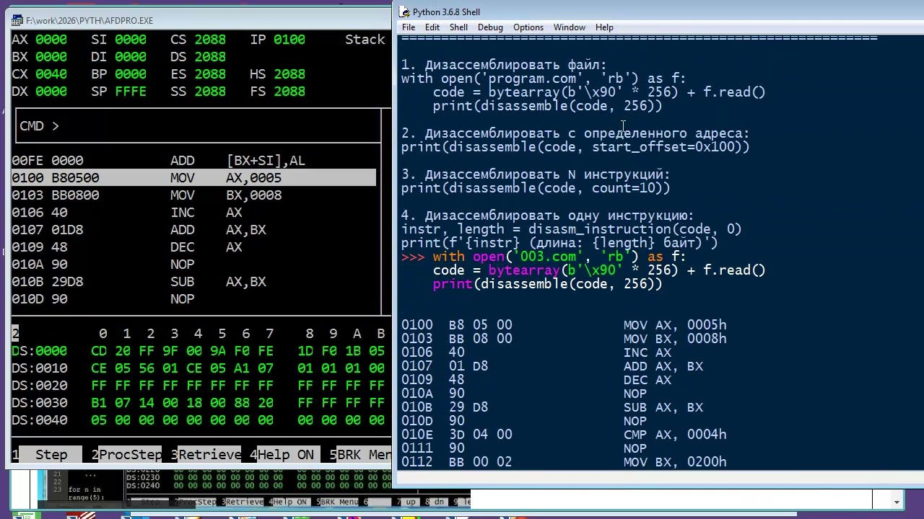The image size is (924, 519).
Task: Select the CX register value 0040
Action: [51, 74]
